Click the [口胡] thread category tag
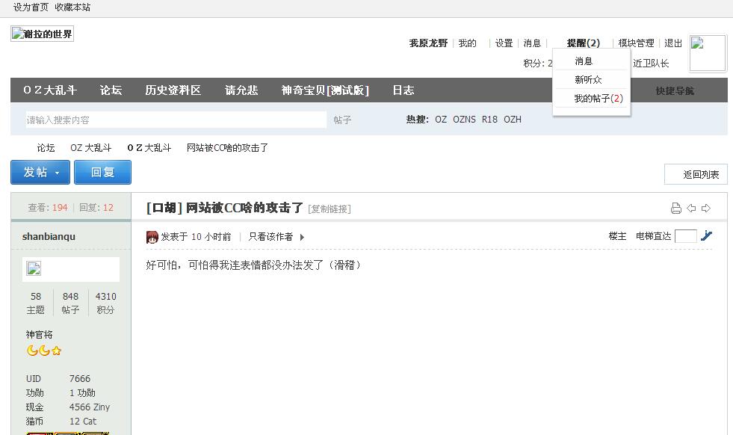This screenshot has height=435, width=733. coord(164,208)
